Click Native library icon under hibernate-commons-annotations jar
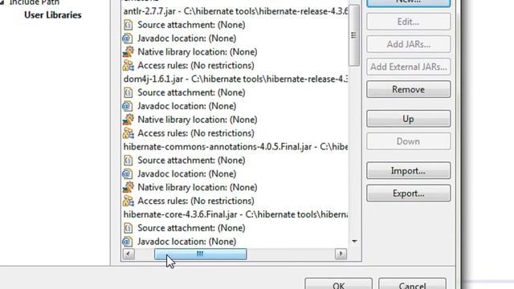The image size is (514, 289). point(128,187)
